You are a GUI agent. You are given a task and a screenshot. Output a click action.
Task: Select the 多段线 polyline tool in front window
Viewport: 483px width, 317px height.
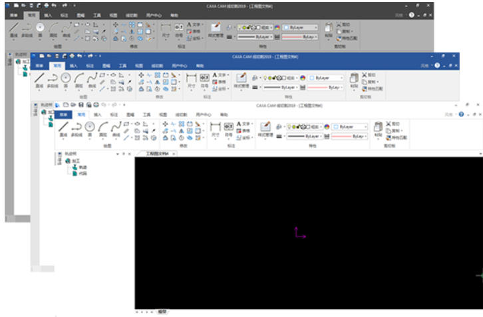point(76,128)
